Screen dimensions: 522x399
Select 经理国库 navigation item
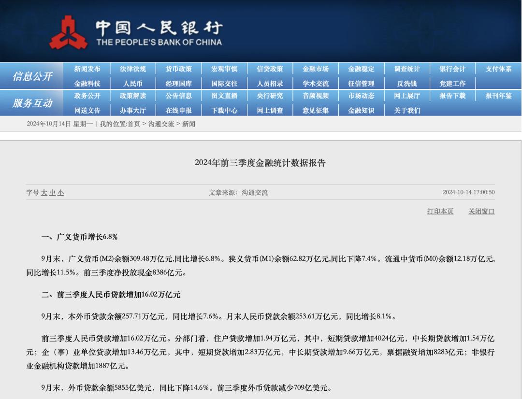[x=179, y=84]
